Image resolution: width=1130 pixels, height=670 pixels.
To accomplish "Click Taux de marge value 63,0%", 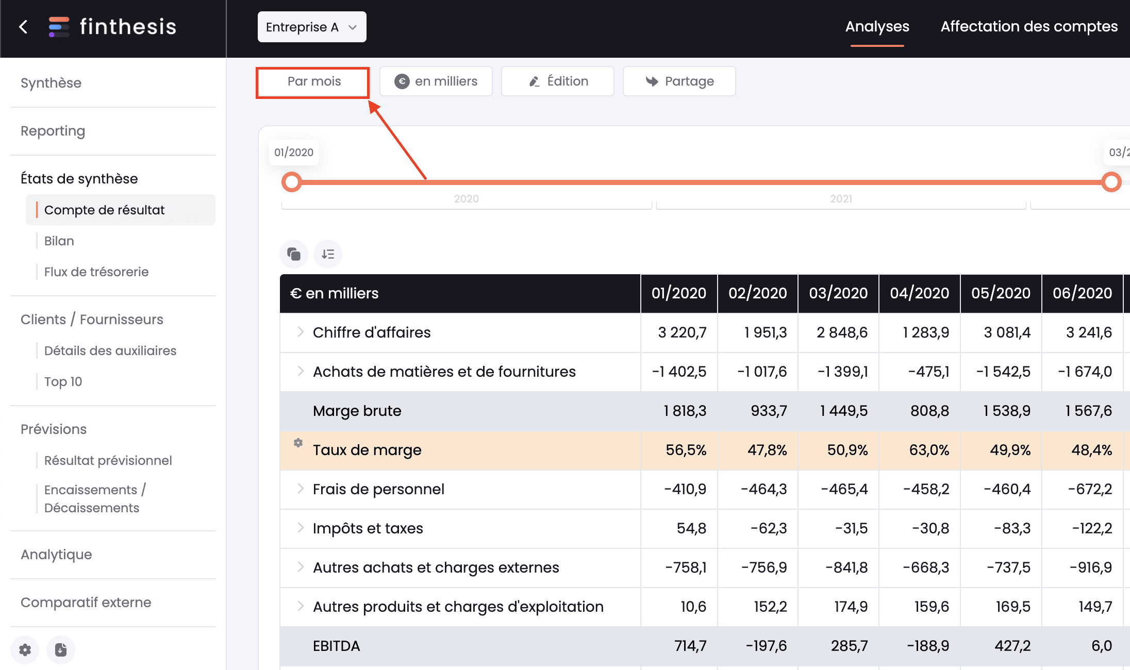I will coord(929,450).
